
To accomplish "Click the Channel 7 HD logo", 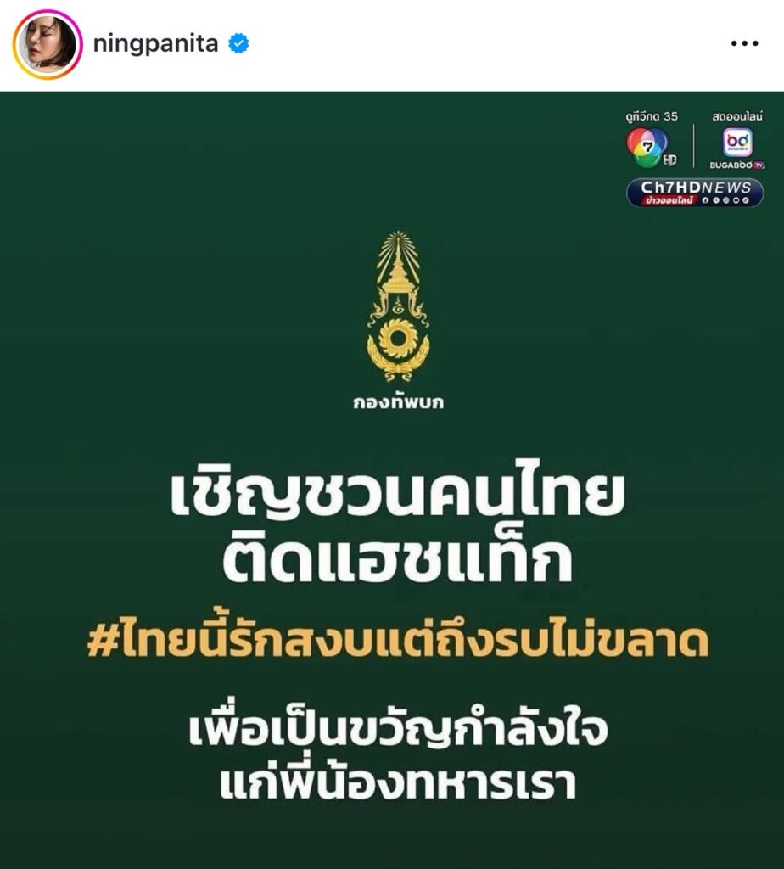I will (x=652, y=148).
